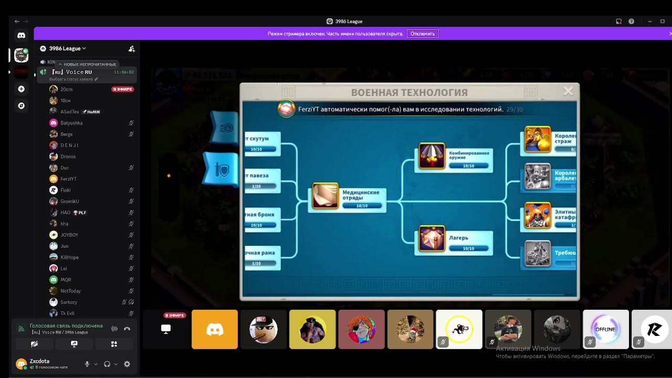
Task: Switch to the economy technology flag tab
Action: 224,128
